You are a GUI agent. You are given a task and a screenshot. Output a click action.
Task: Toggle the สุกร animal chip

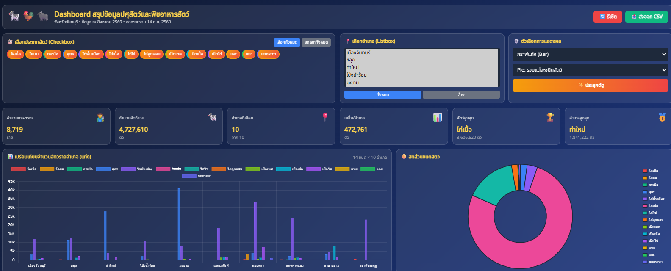(70, 54)
